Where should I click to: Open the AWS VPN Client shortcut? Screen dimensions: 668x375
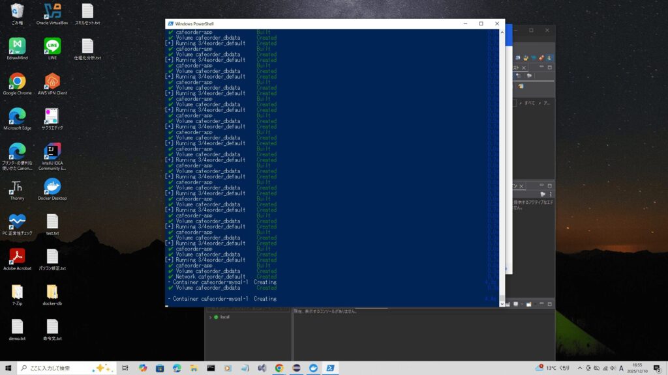click(52, 81)
